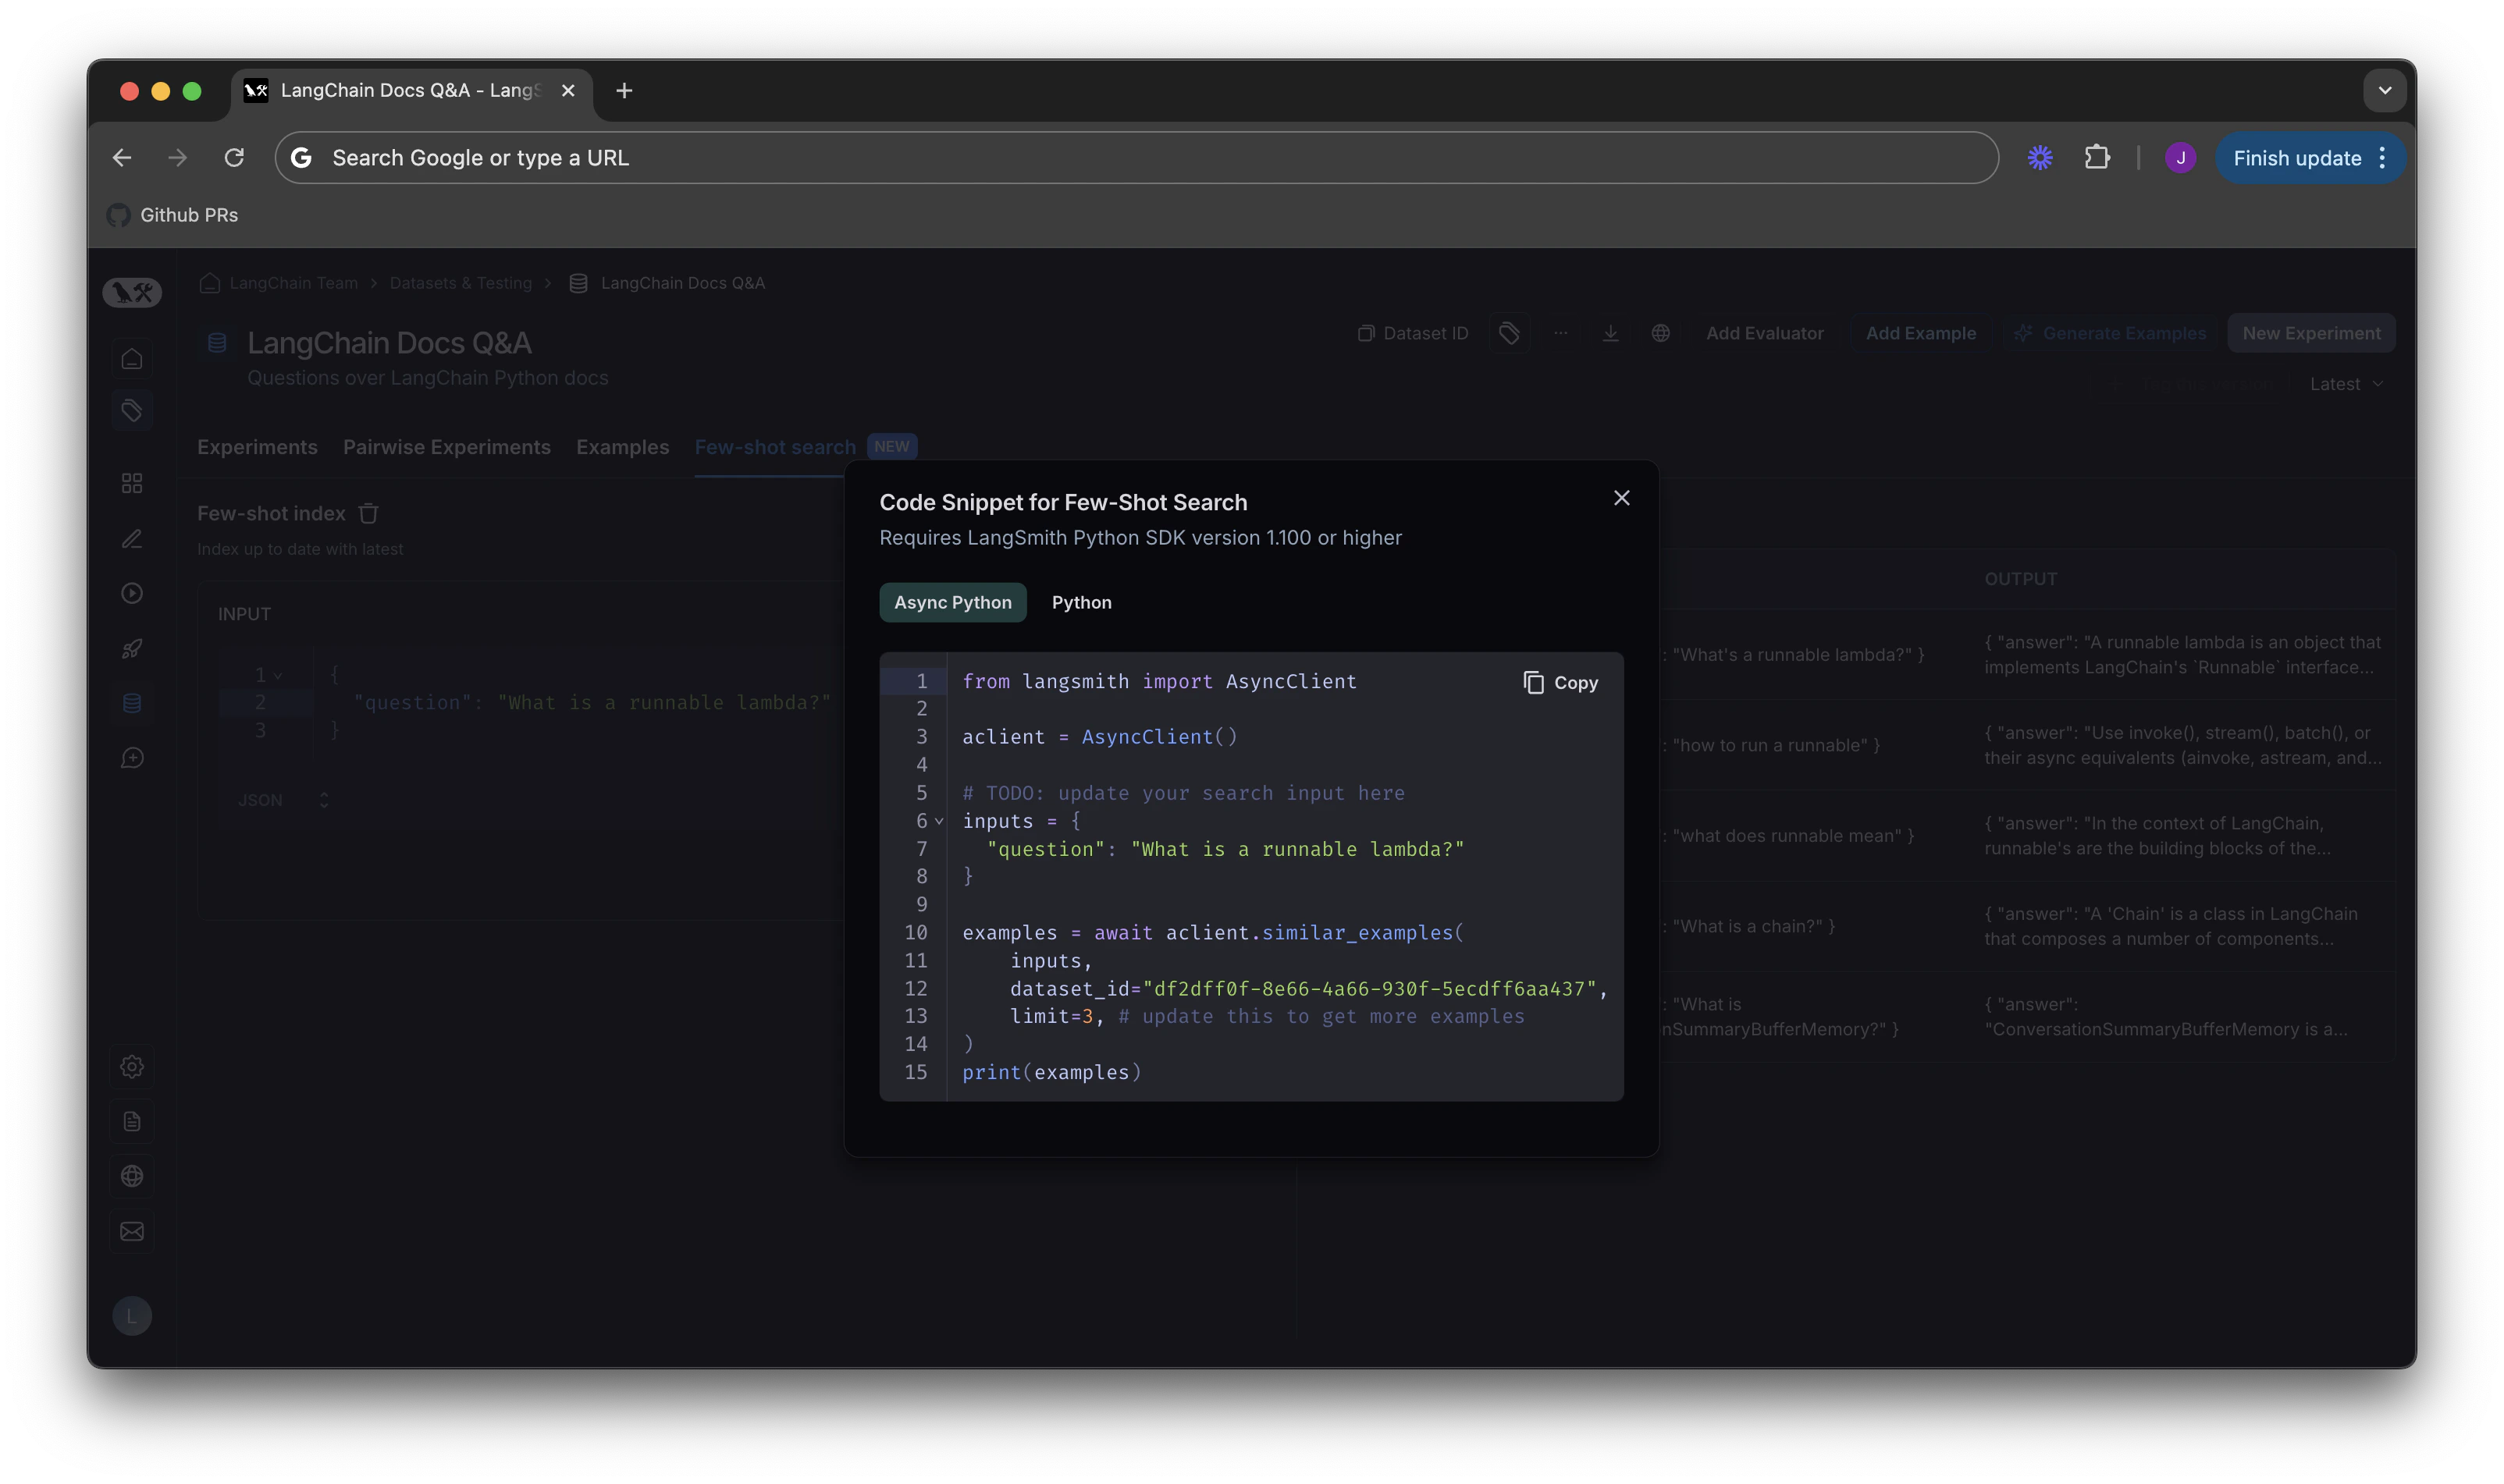Click the Add Evaluator button

click(x=1765, y=333)
